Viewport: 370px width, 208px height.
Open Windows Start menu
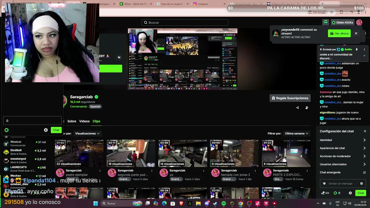[96, 203]
